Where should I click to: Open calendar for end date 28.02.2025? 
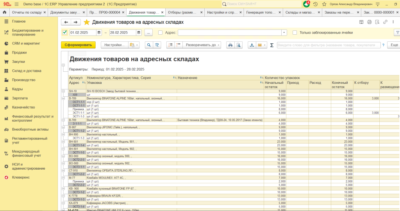(x=139, y=33)
